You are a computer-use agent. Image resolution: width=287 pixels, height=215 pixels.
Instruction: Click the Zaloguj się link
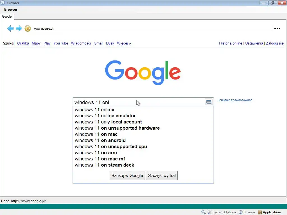tap(275, 43)
